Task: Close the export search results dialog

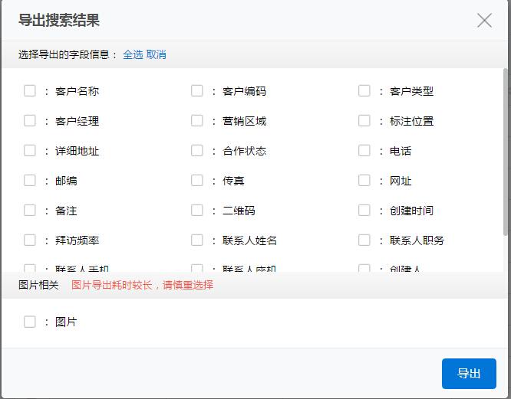Action: (x=484, y=21)
